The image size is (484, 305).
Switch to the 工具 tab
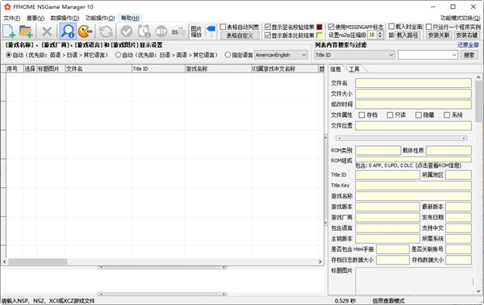[x=354, y=69]
